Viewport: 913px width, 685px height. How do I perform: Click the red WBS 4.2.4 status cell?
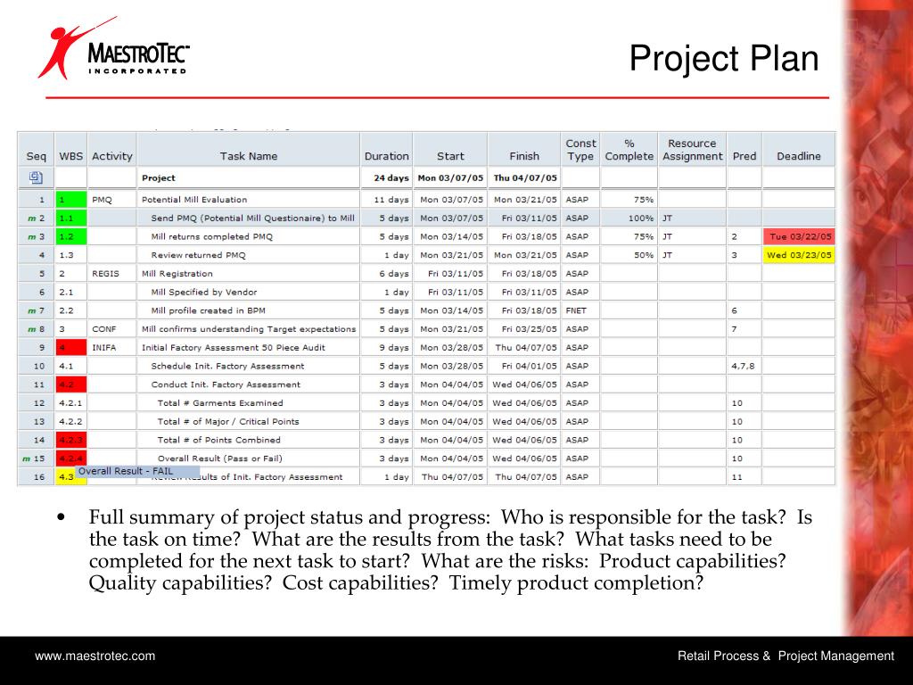[x=71, y=458]
